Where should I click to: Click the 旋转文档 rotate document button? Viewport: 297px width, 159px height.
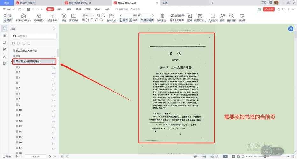(x=112, y=18)
